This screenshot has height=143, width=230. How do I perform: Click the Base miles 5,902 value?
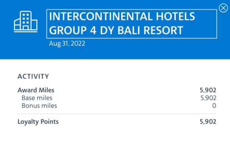(209, 98)
